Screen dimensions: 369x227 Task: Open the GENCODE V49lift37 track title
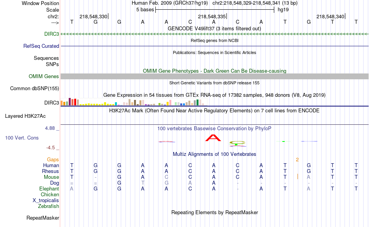click(214, 28)
